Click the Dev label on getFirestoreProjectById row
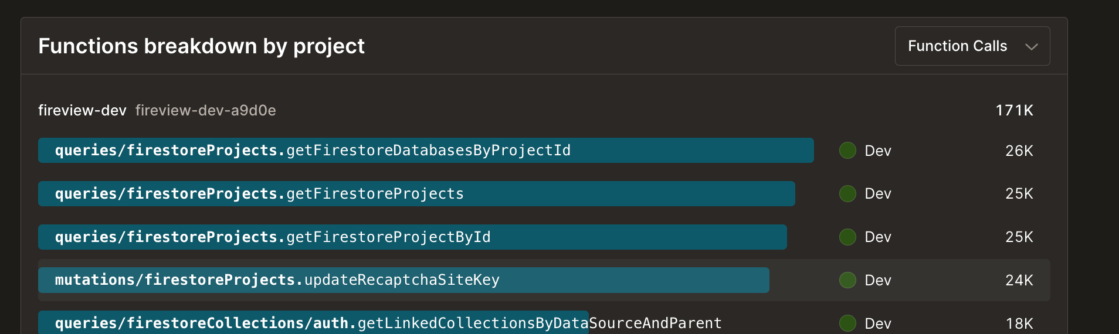Image resolution: width=1119 pixels, height=334 pixels. click(878, 237)
